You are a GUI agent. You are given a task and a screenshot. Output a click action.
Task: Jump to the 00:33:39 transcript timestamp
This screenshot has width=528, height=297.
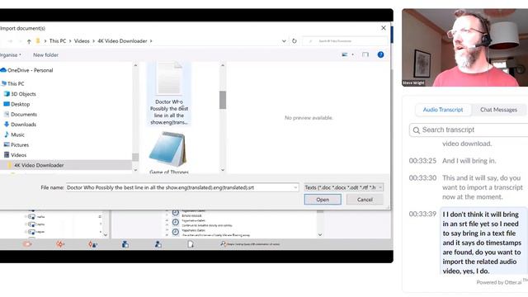click(422, 214)
